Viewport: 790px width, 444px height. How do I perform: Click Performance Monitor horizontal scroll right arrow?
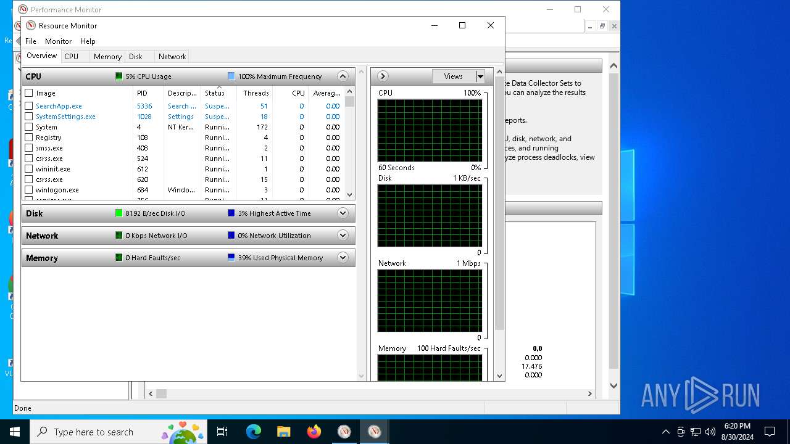point(589,393)
